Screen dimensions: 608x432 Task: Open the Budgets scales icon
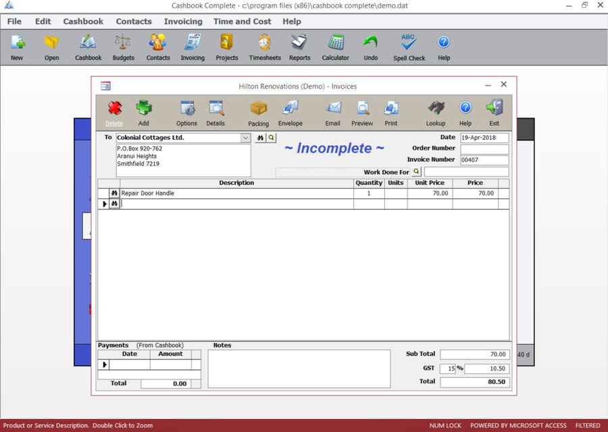123,43
